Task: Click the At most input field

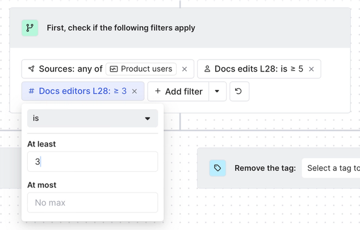Action: click(x=93, y=203)
